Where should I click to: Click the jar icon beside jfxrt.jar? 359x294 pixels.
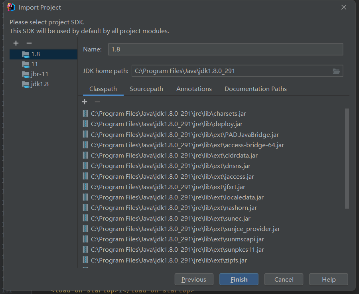(x=85, y=187)
